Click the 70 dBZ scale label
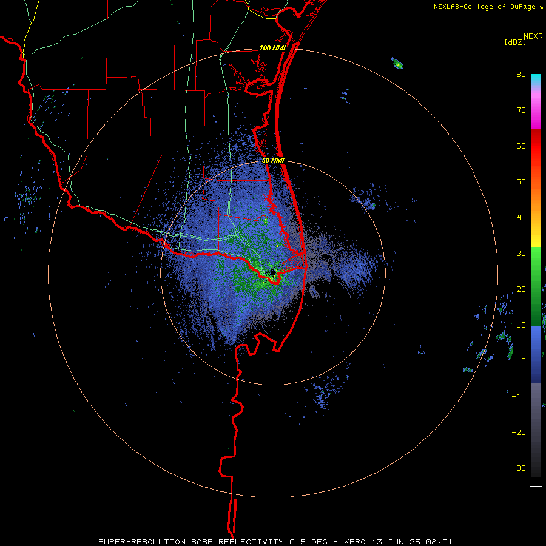The image size is (546, 546). click(521, 110)
